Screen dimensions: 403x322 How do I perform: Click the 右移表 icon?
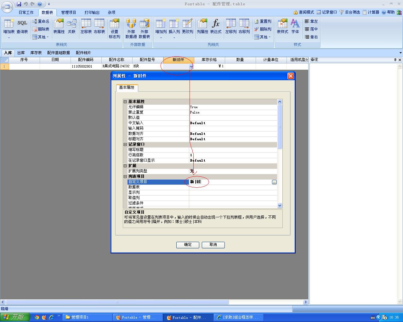(x=99, y=26)
